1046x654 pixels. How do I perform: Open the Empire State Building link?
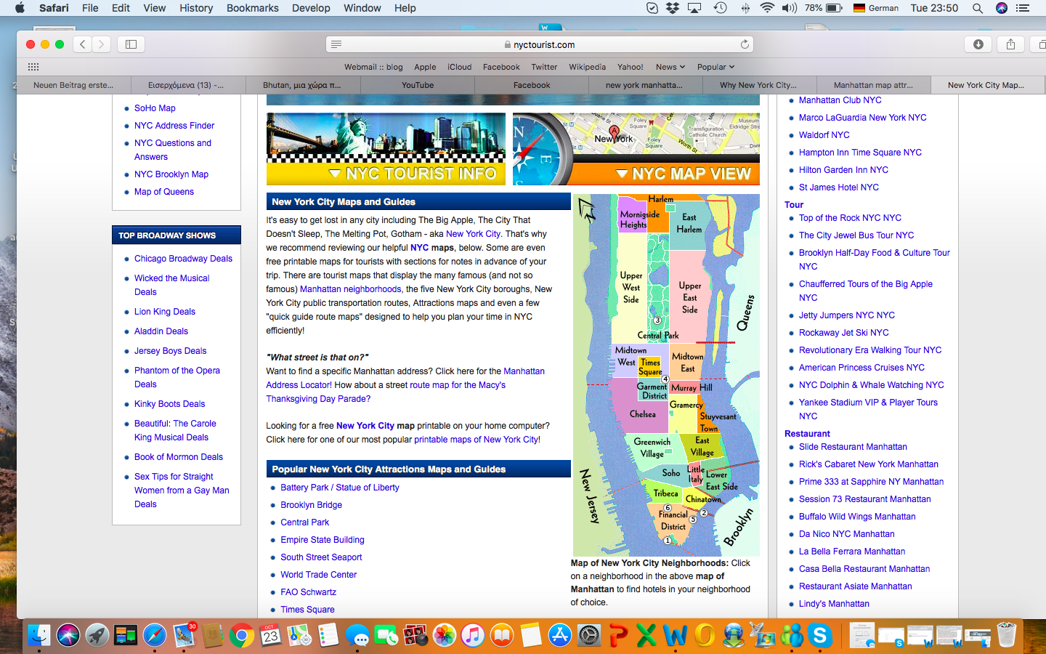click(x=323, y=540)
